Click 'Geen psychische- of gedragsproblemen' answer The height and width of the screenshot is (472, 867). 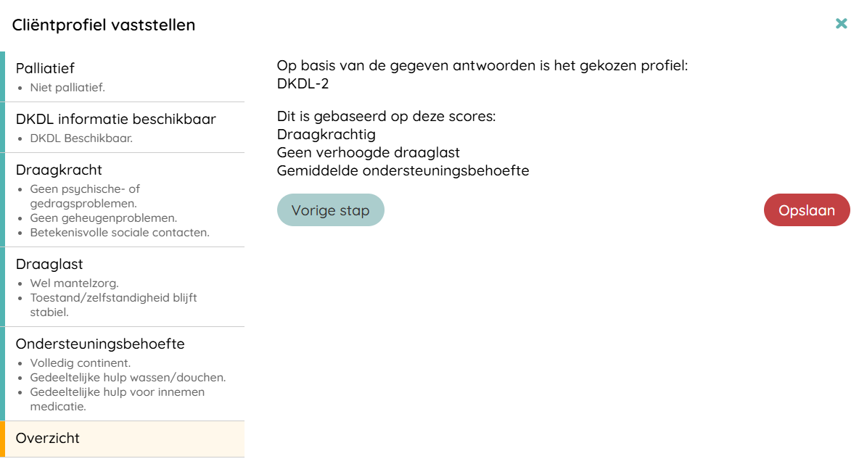click(85, 196)
